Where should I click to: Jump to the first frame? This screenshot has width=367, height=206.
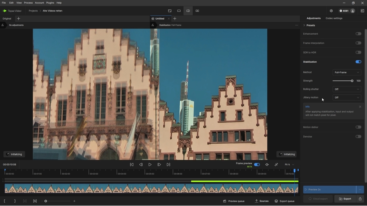[x=132, y=165]
